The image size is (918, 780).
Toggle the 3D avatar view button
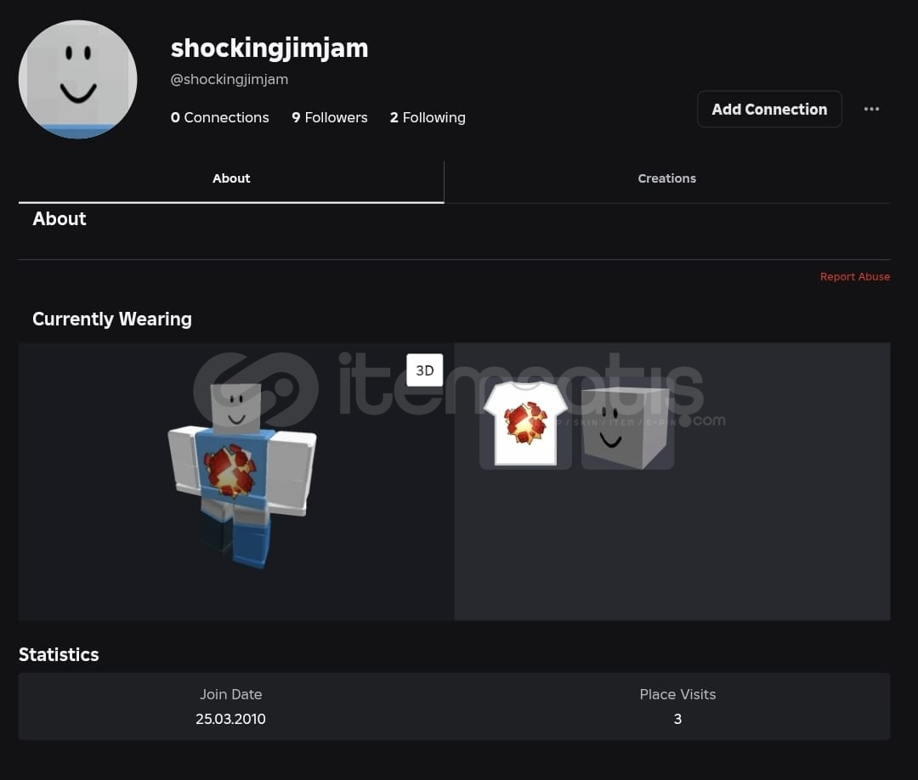click(x=424, y=370)
